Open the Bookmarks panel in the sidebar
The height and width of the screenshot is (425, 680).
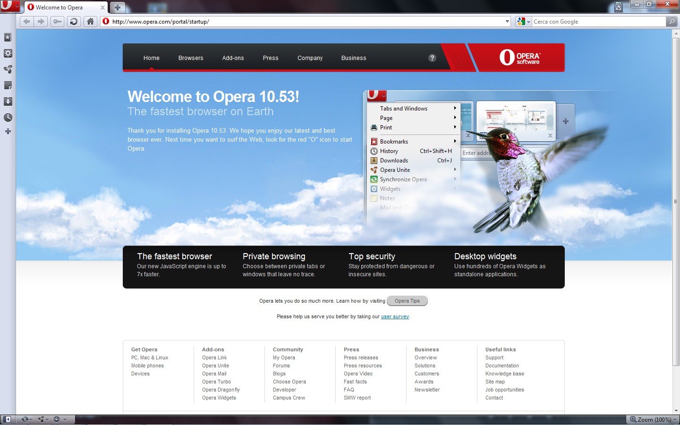pos(8,37)
